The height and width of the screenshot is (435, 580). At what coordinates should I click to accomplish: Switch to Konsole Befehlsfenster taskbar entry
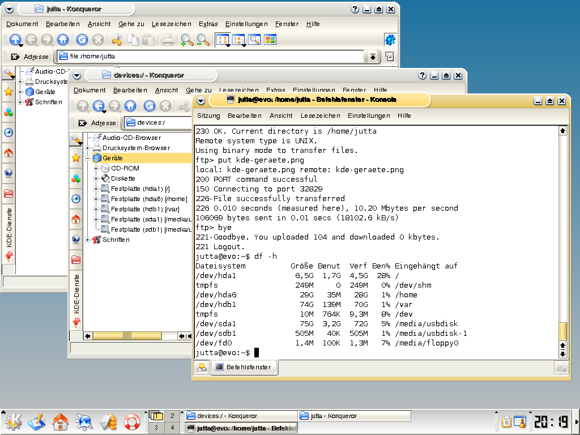(241, 428)
